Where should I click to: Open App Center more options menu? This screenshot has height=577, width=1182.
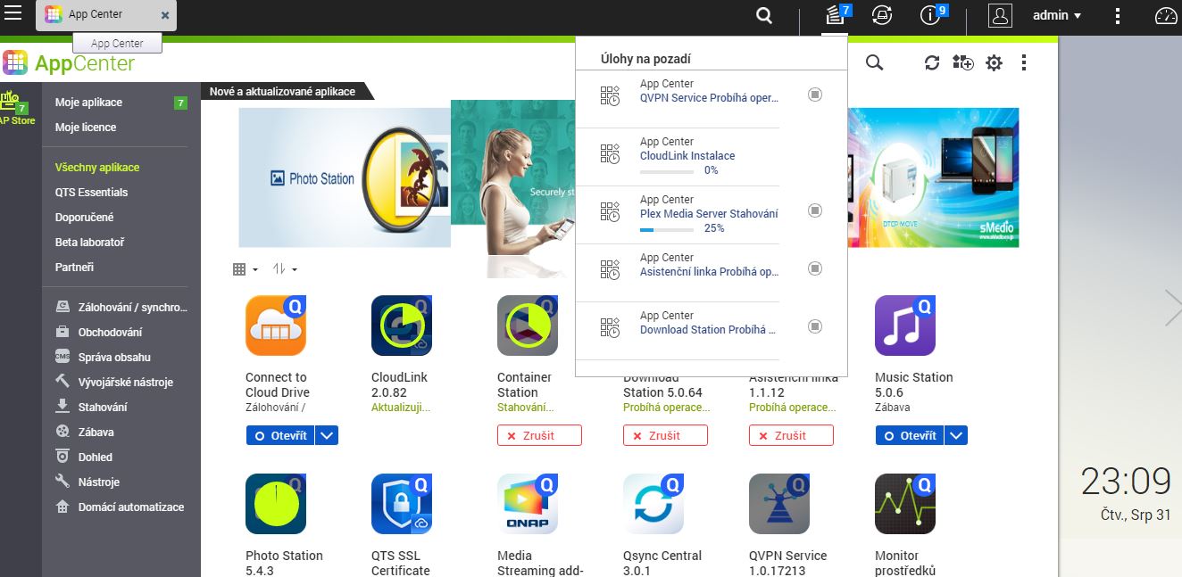point(1024,62)
